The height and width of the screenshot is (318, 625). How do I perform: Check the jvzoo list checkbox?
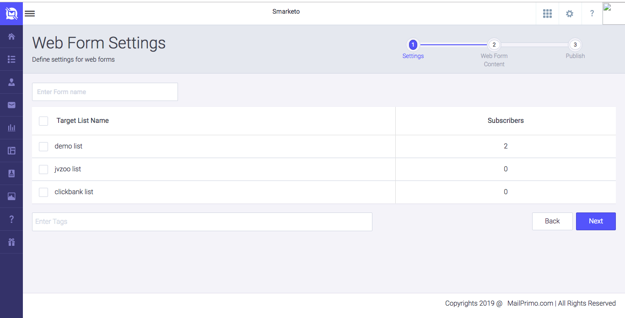43,170
